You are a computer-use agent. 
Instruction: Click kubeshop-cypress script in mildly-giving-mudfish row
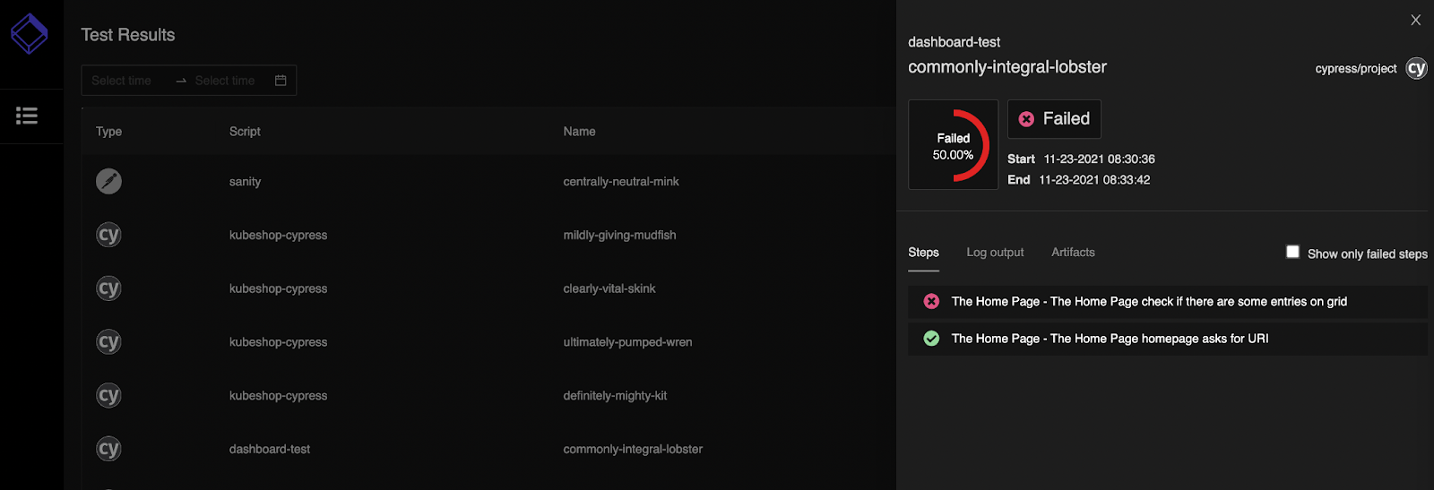click(x=278, y=236)
